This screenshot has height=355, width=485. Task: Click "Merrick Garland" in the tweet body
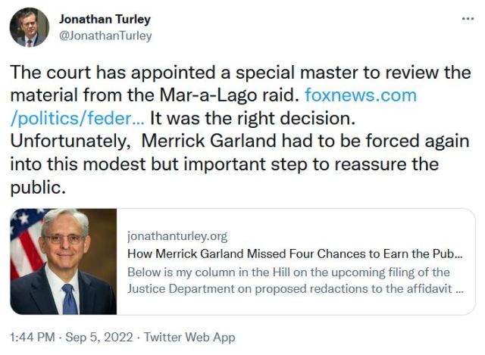pyautogui.click(x=219, y=141)
